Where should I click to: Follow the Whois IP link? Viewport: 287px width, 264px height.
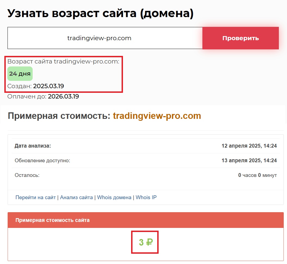(x=146, y=198)
